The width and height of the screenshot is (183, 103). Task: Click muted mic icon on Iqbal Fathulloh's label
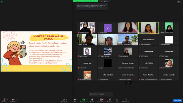tap(99, 80)
